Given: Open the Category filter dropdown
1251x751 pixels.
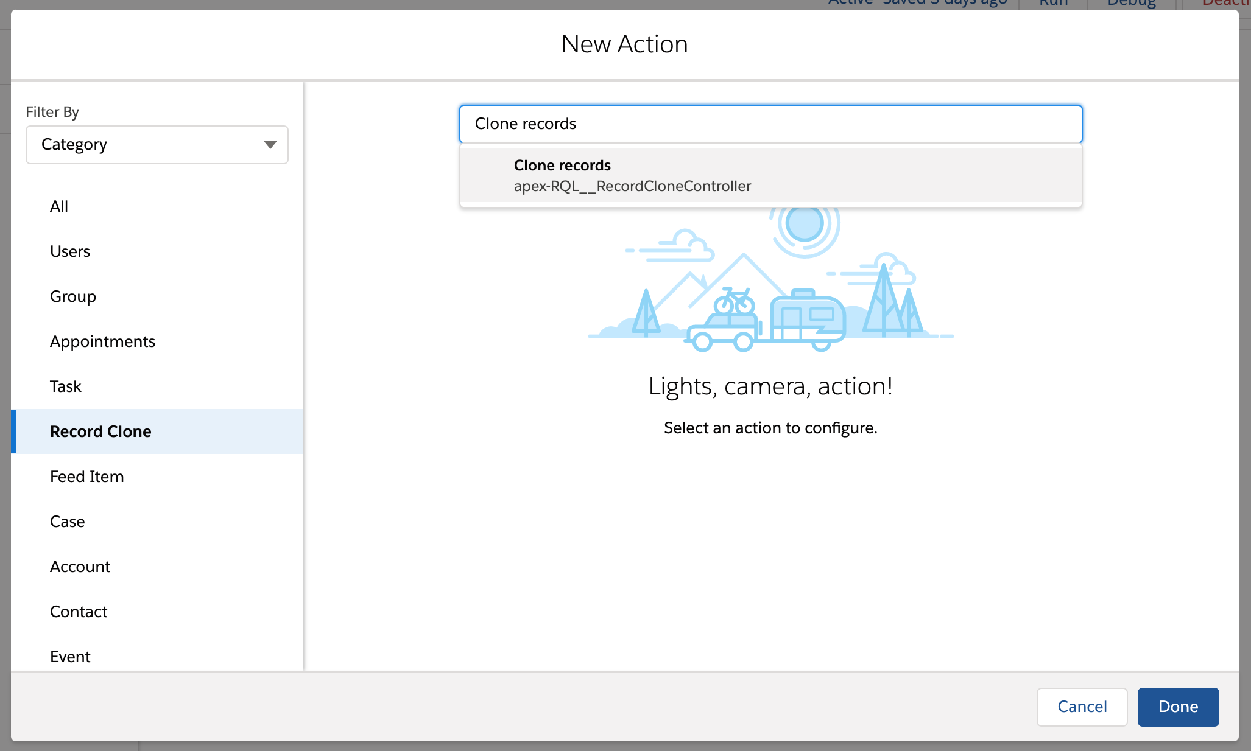Looking at the screenshot, I should pos(157,145).
